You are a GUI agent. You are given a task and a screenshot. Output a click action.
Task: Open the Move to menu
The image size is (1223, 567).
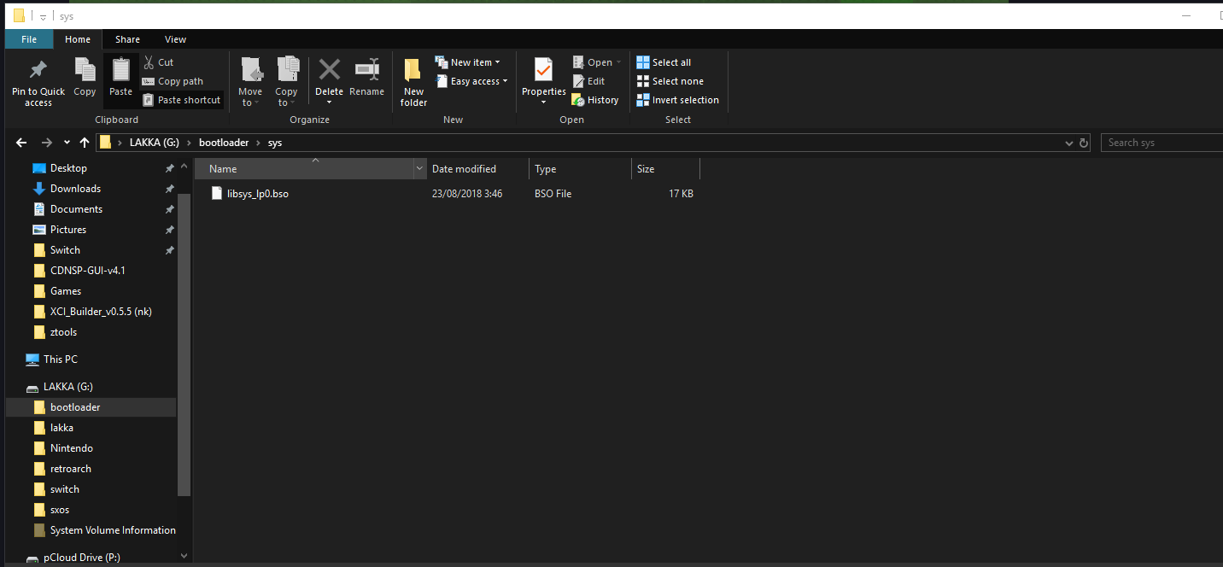[x=250, y=81]
